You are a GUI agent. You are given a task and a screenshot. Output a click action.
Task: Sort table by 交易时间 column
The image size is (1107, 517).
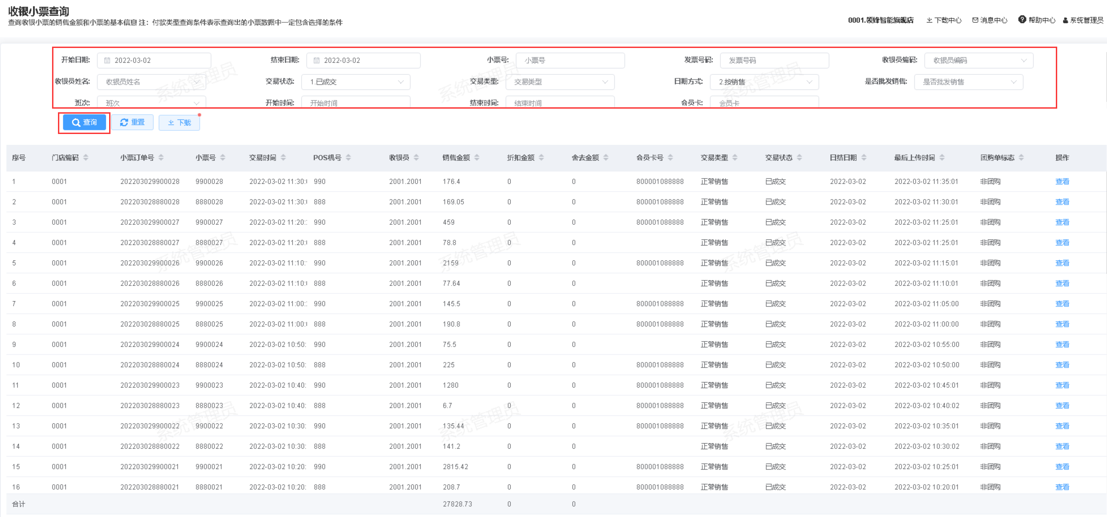coord(283,158)
